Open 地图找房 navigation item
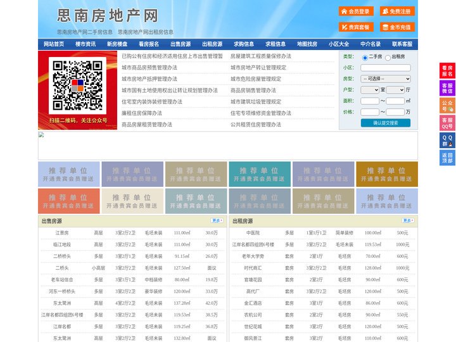The height and width of the screenshot is (342, 456). click(307, 44)
